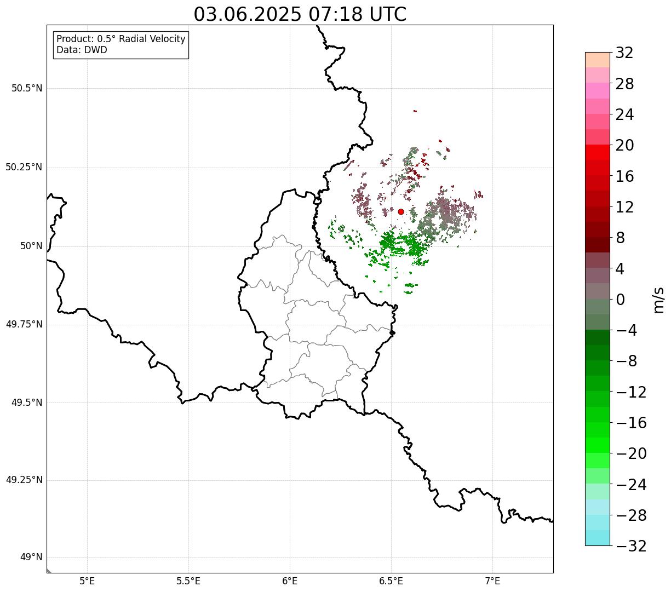This screenshot has height=592, width=671.
Task: Click the colorbar tick label 32
Action: click(x=624, y=53)
